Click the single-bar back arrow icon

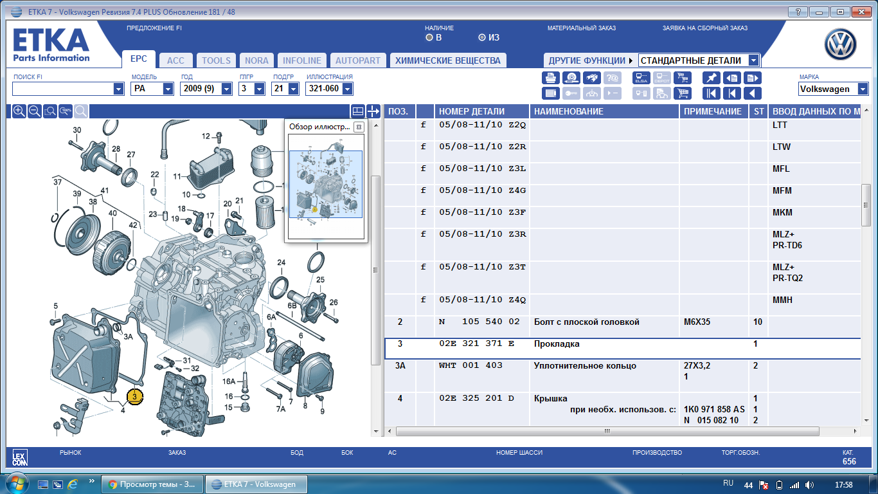coord(732,93)
